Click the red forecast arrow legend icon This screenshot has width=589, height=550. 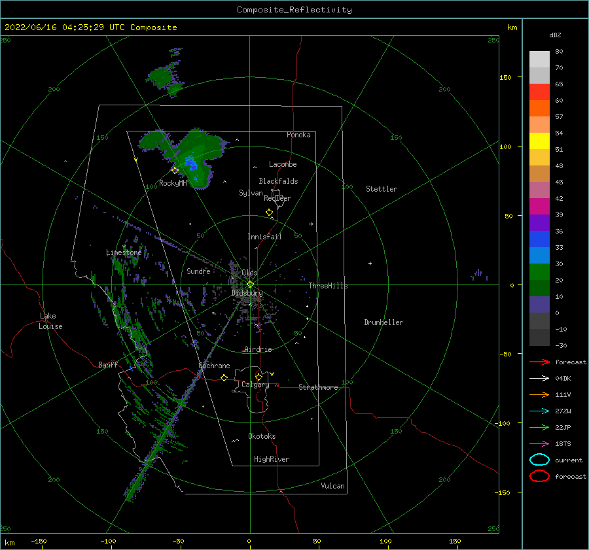click(539, 362)
